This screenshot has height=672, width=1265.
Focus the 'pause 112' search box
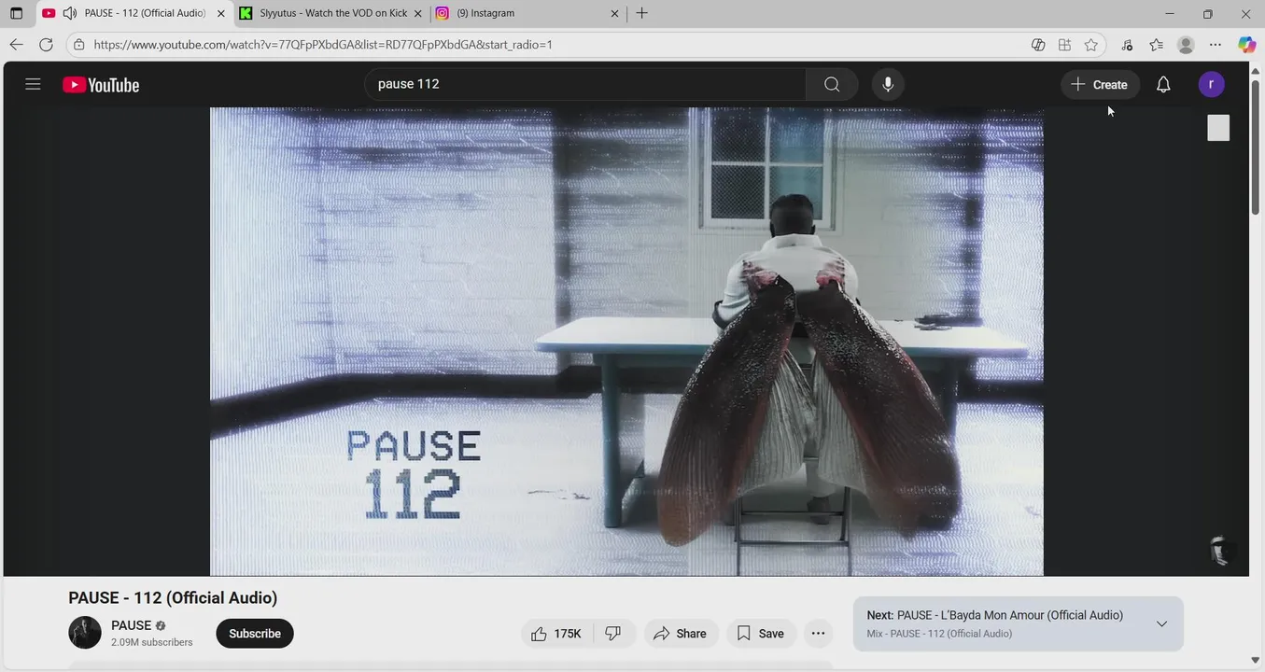pyautogui.click(x=585, y=84)
